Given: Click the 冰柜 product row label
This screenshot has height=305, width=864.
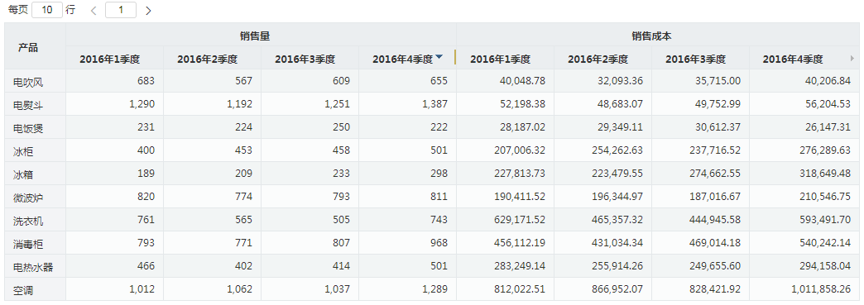Looking at the screenshot, I should click(23, 152).
